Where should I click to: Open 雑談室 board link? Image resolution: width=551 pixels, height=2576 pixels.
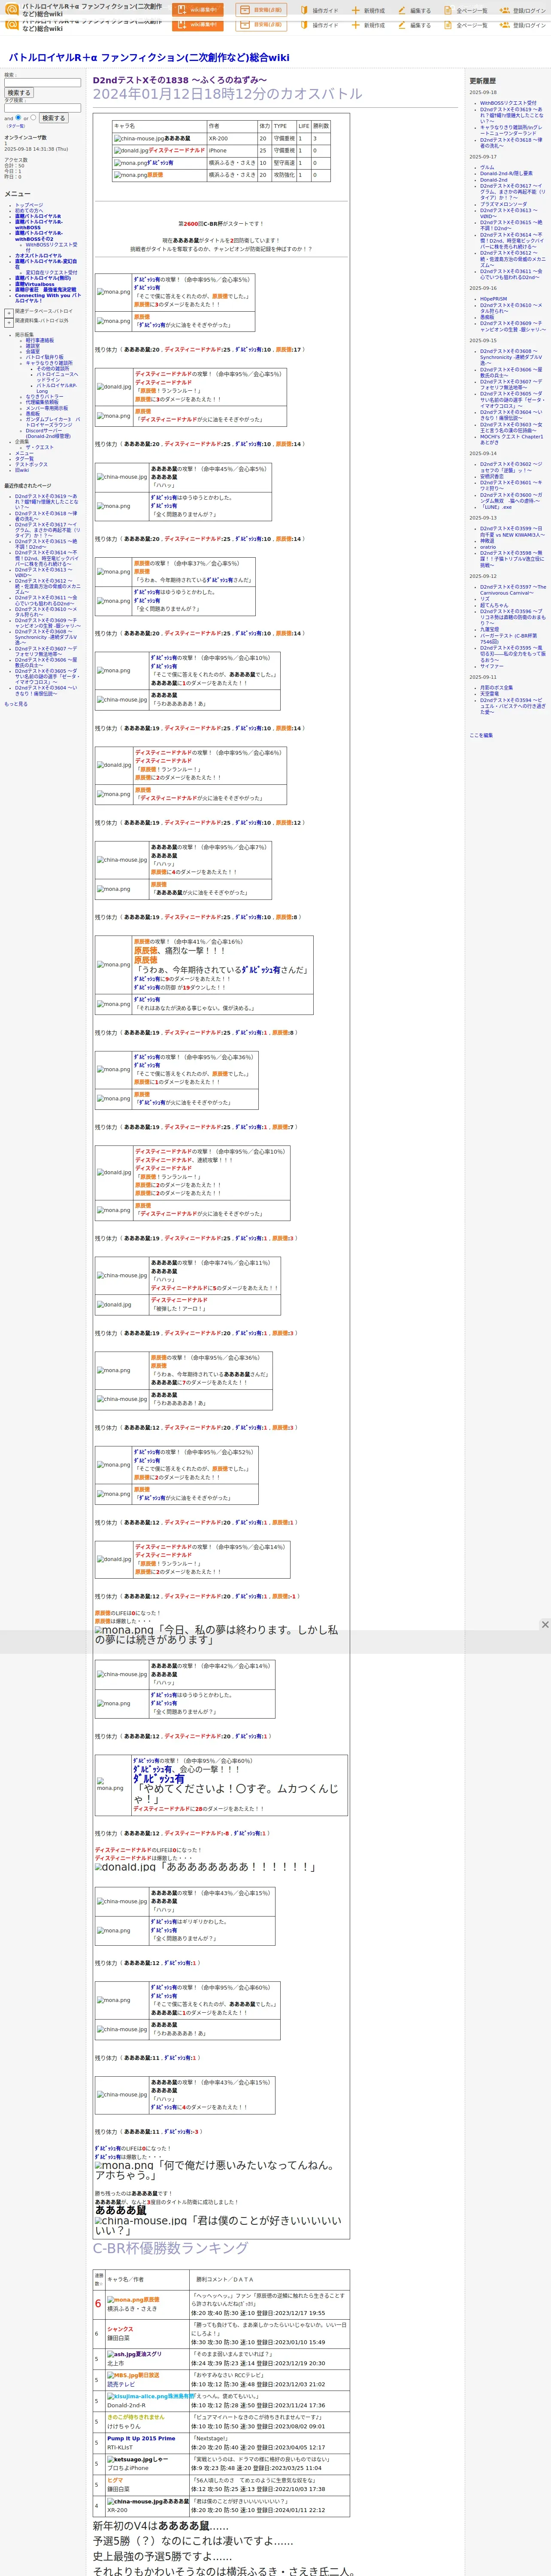pyautogui.click(x=33, y=346)
